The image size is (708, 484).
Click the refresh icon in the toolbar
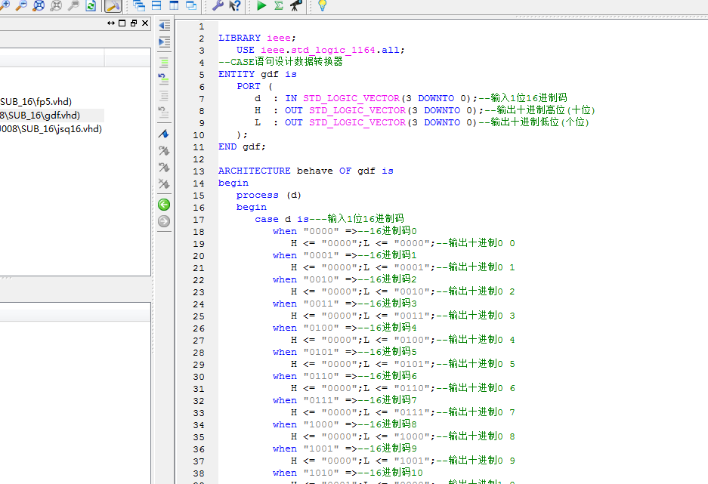coord(91,5)
